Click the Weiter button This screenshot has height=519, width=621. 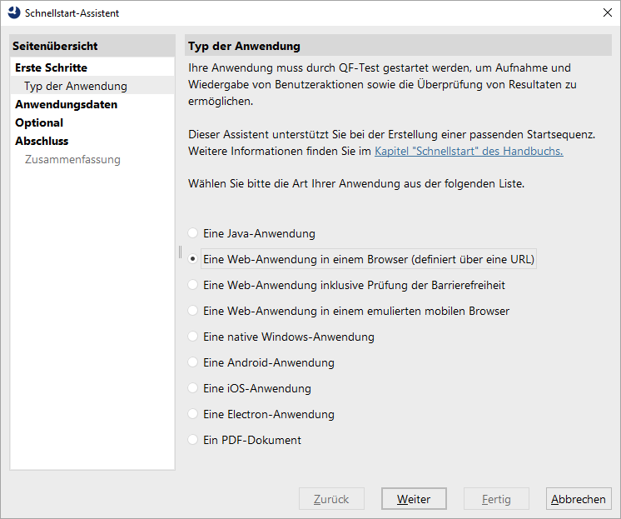[x=414, y=499]
